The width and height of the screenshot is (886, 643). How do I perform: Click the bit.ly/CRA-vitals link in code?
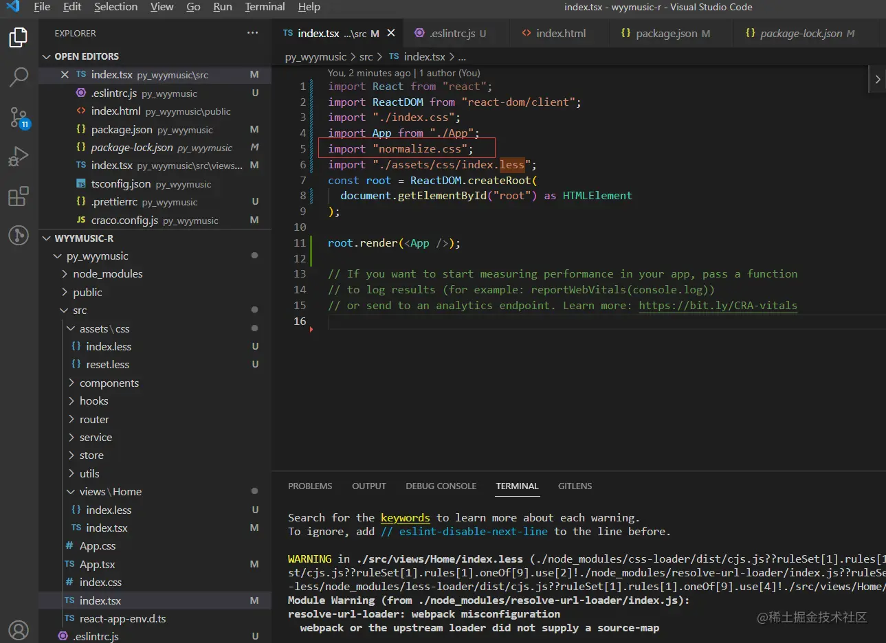tap(718, 306)
